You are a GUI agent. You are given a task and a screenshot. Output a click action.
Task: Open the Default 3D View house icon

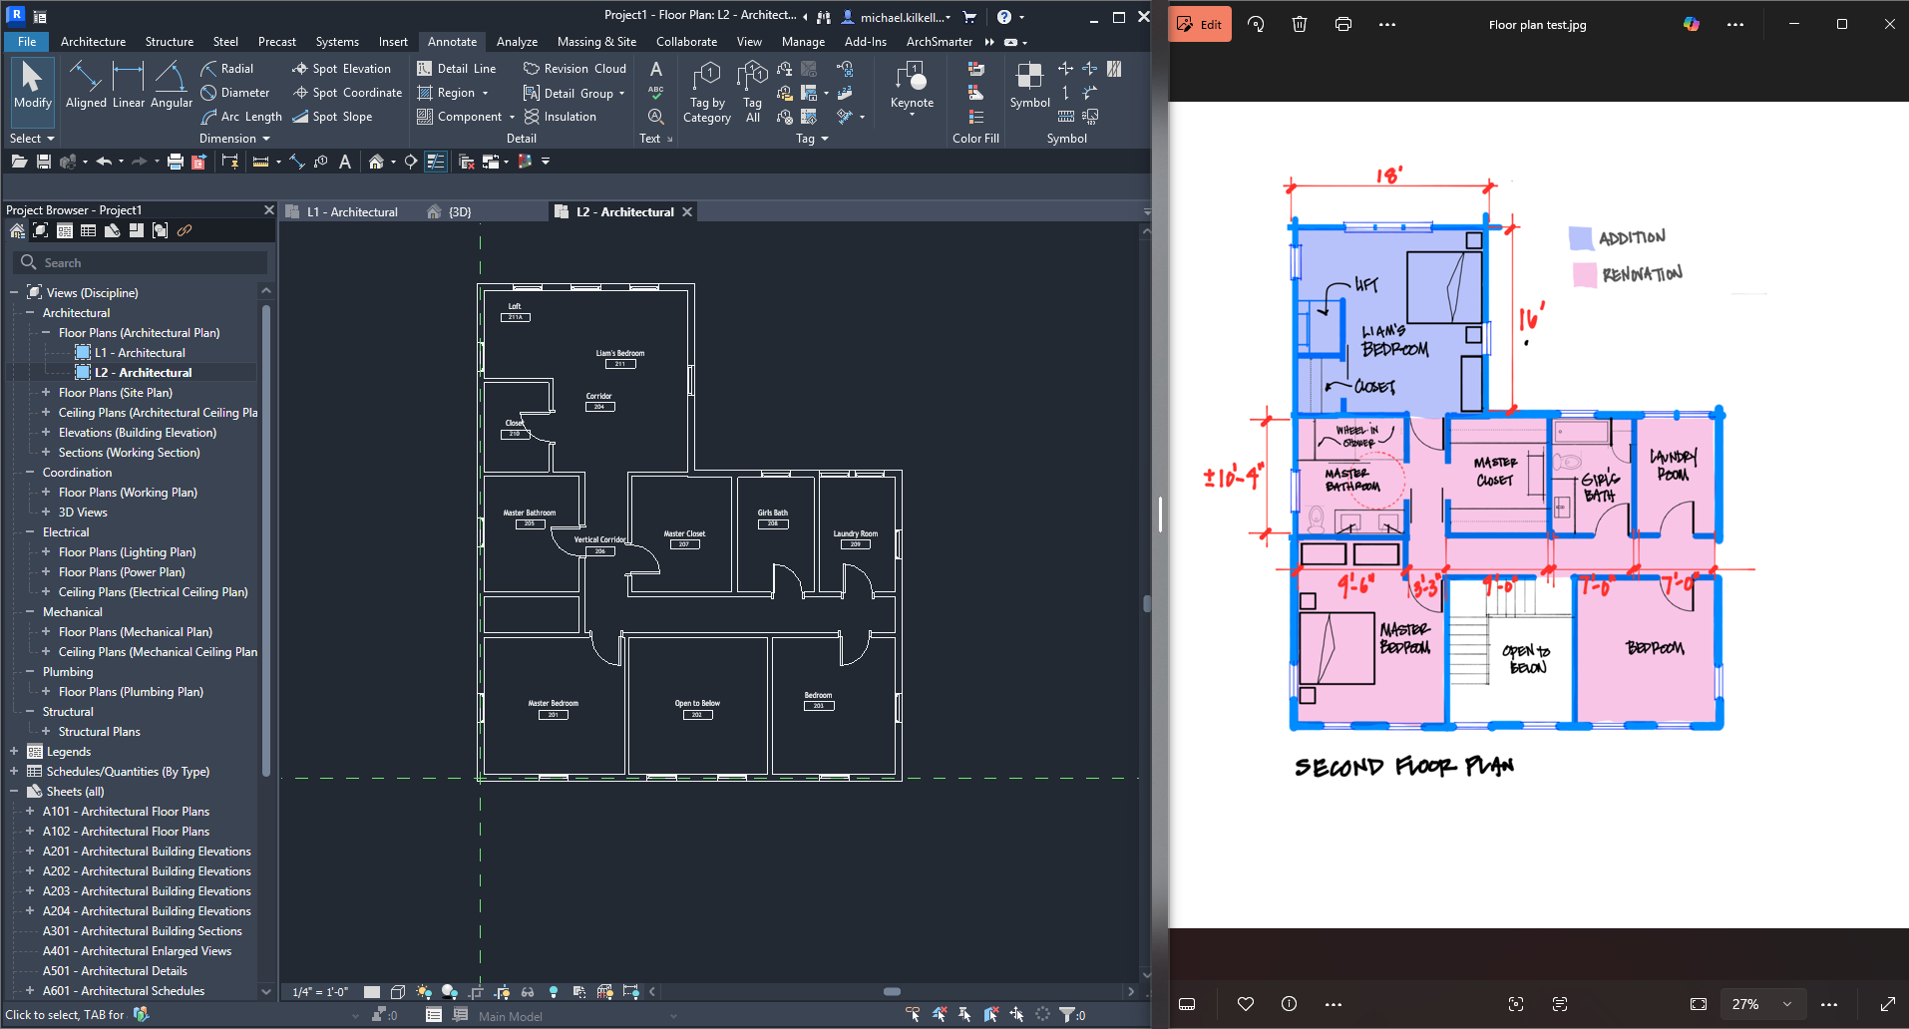(376, 162)
